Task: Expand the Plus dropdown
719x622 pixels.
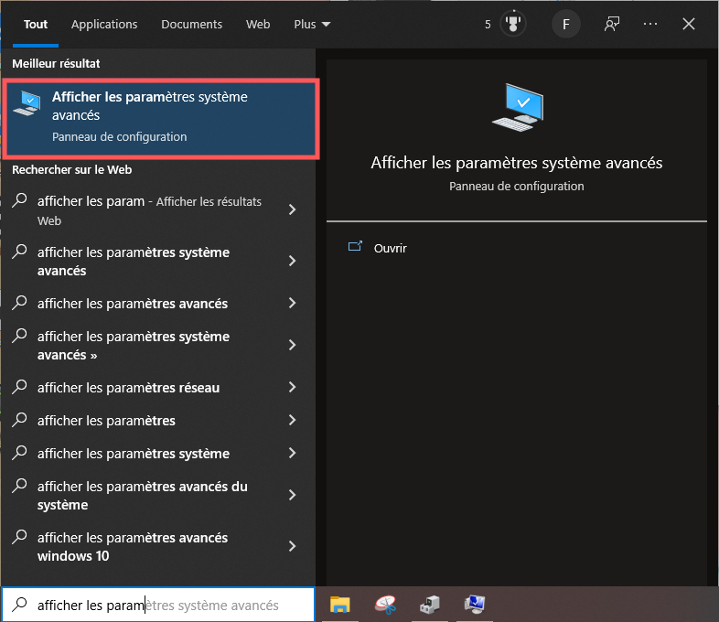Action: [x=312, y=25]
